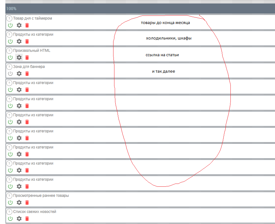Click the 100% width header bar
275x224 pixels.
[x=139, y=9]
